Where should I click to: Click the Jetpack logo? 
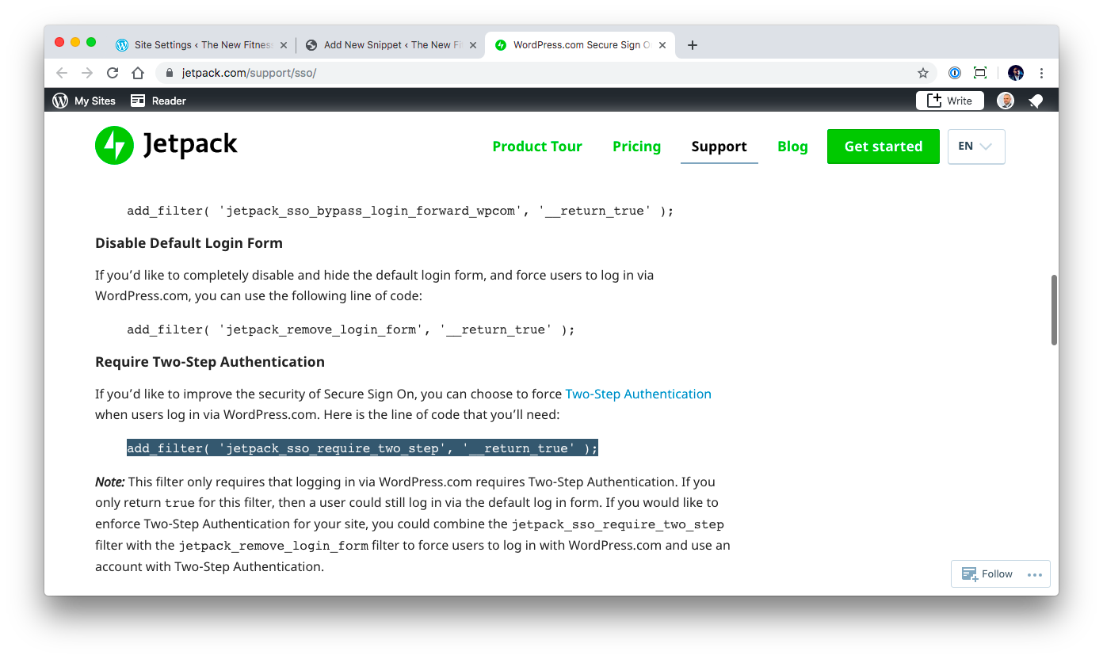coord(166,145)
